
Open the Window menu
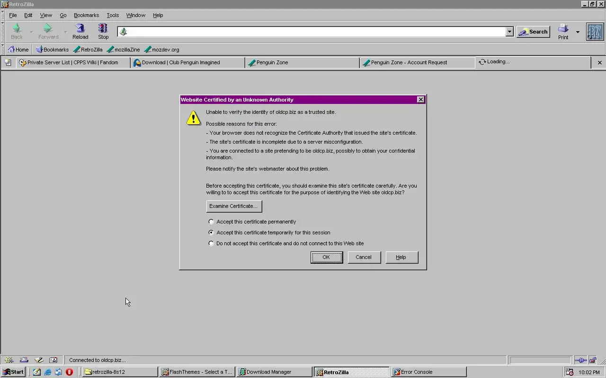(x=135, y=15)
